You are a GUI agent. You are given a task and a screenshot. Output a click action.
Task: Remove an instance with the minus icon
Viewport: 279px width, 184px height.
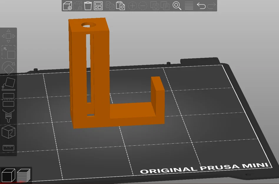[143, 6]
